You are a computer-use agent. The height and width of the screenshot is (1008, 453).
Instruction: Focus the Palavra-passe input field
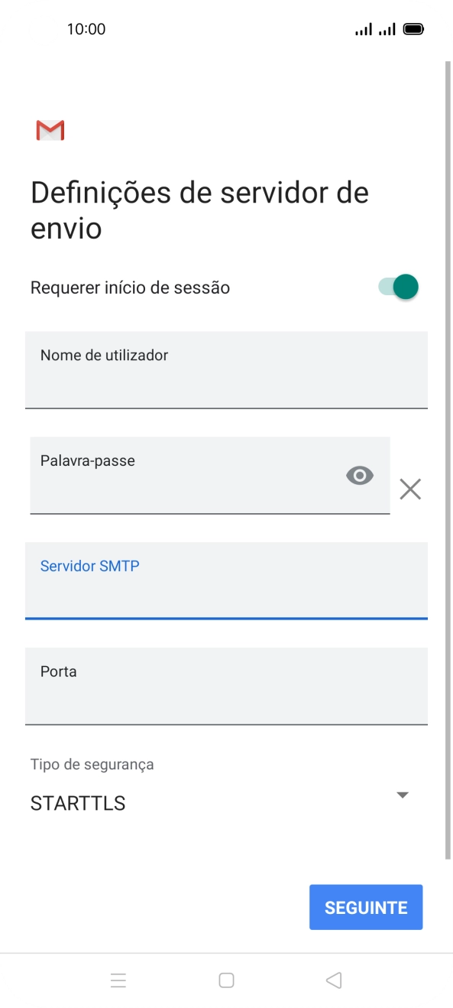click(210, 476)
